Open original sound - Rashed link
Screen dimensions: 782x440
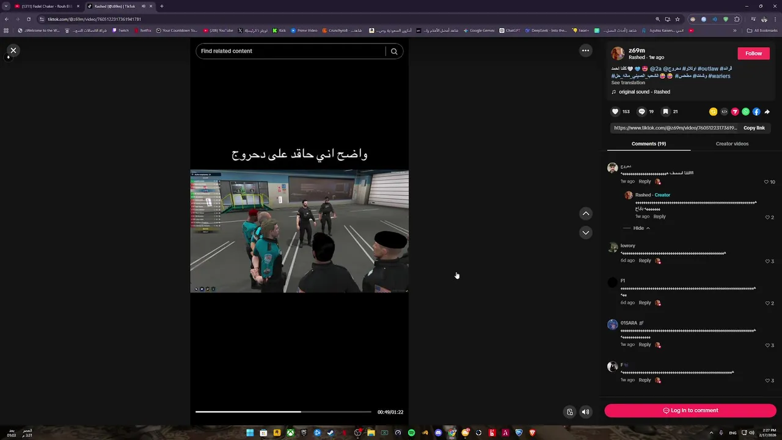644,92
